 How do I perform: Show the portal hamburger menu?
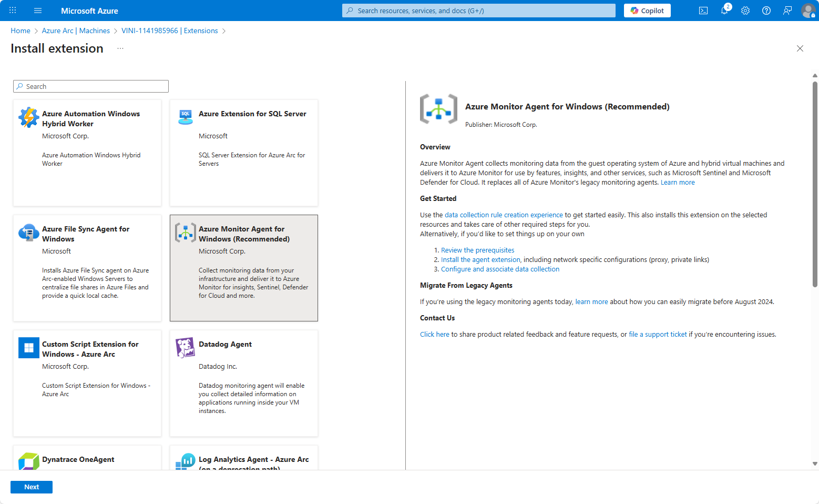point(38,11)
